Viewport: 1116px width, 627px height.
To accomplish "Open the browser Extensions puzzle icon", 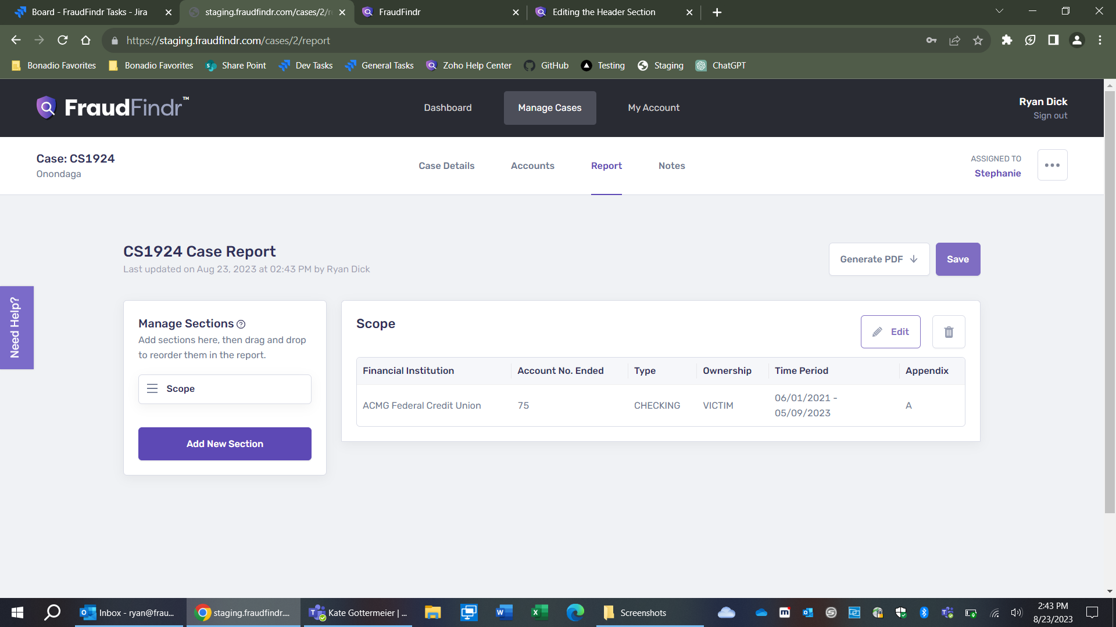I will click(1007, 41).
